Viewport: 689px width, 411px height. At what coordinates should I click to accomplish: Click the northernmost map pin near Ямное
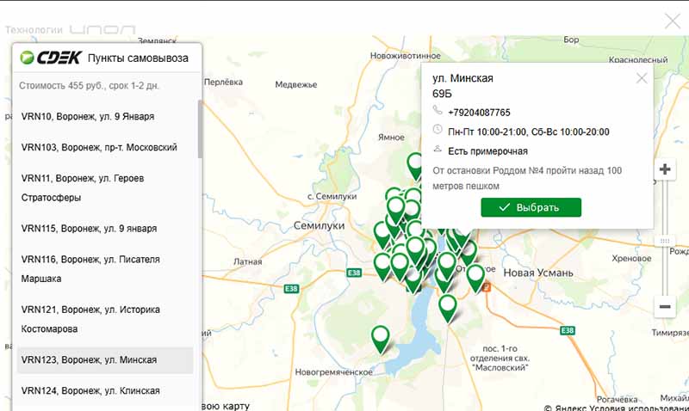pos(415,166)
